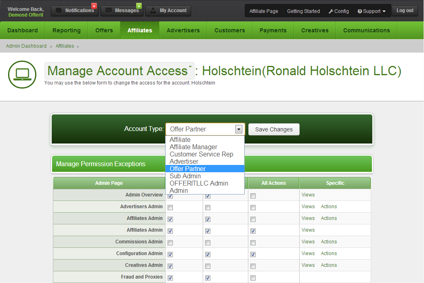Screen dimensions: 424x283
Task: Click the green plus badge on Messages
Action: click(139, 6)
